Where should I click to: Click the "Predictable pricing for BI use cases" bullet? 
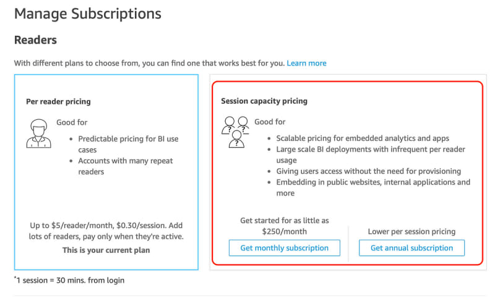tap(128, 144)
